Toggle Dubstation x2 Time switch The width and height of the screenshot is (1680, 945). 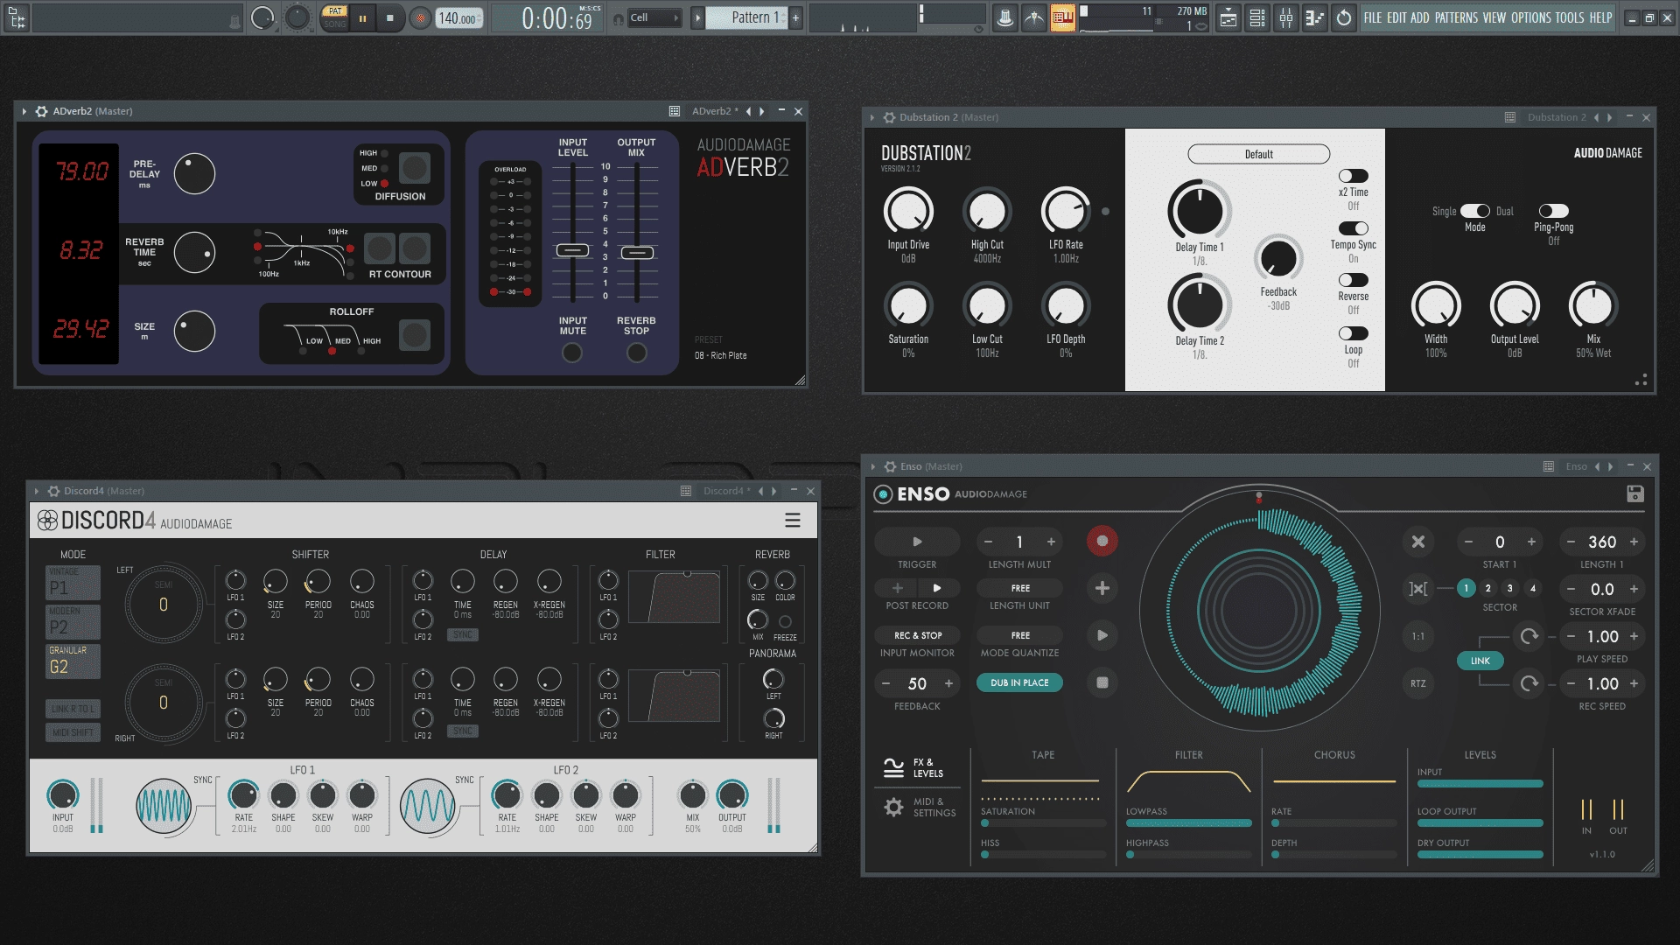click(1353, 176)
